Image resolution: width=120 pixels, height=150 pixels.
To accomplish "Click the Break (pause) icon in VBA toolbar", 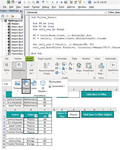I will pos(57,2).
